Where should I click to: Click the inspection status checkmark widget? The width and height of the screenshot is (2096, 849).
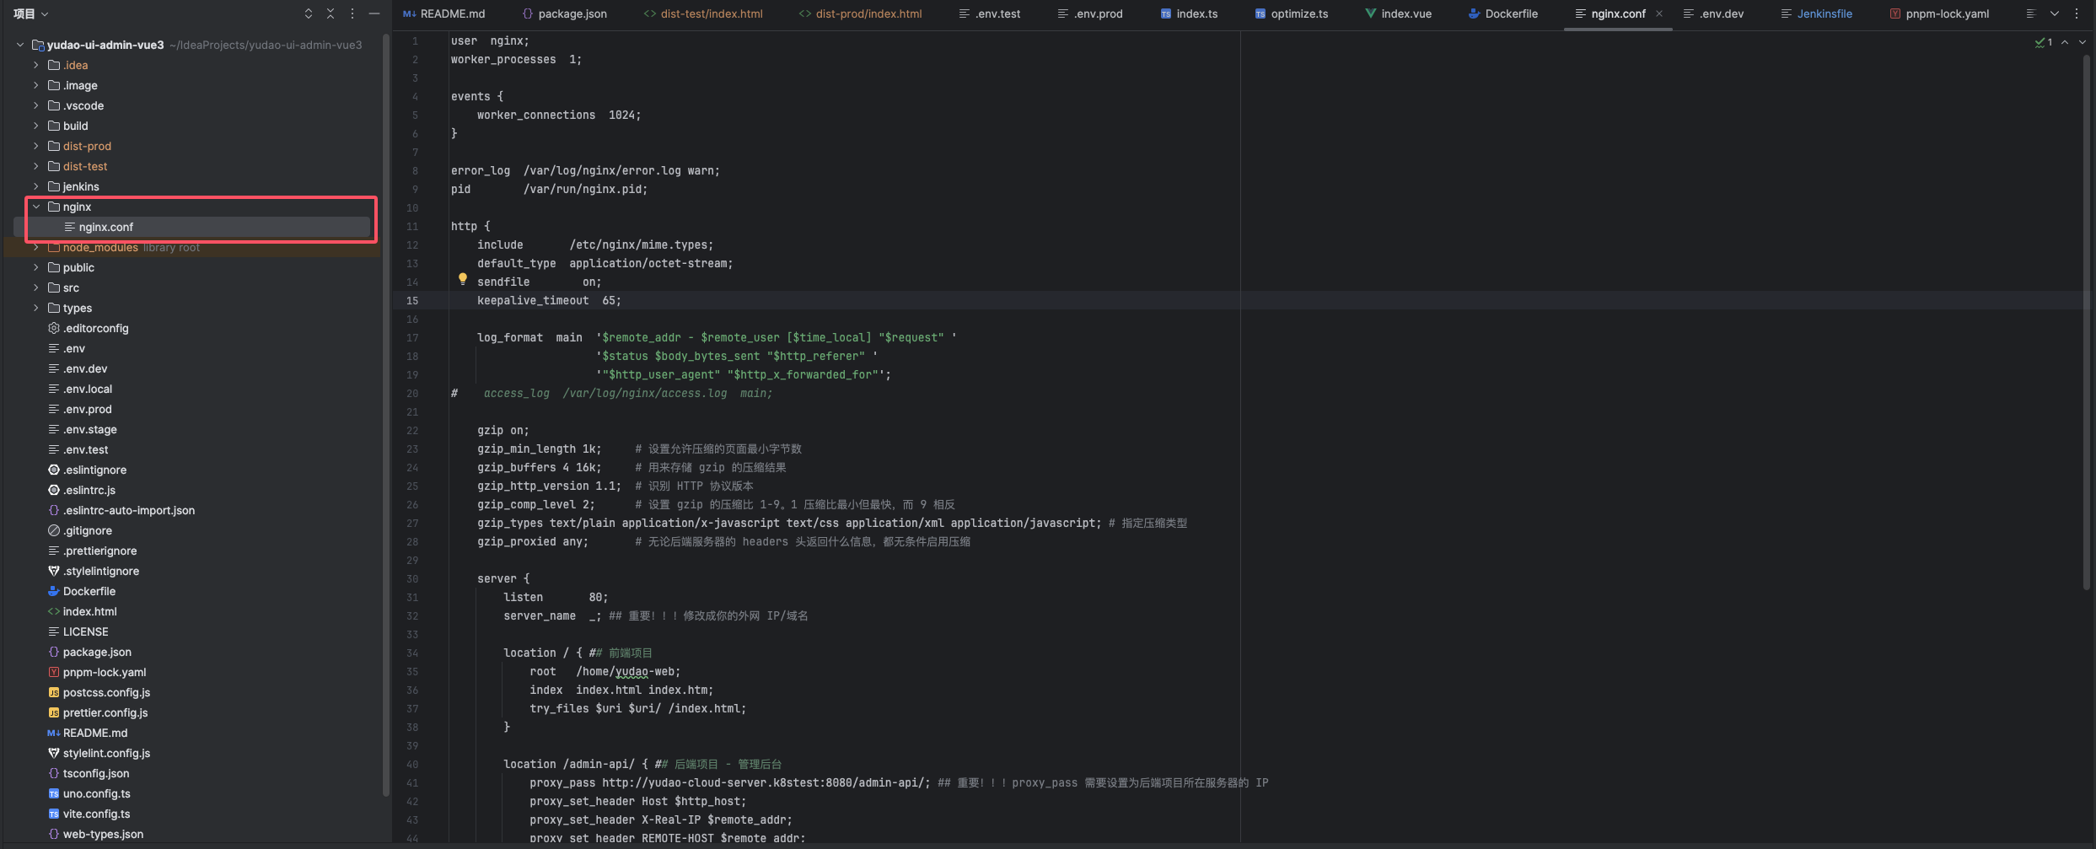pyautogui.click(x=2044, y=42)
